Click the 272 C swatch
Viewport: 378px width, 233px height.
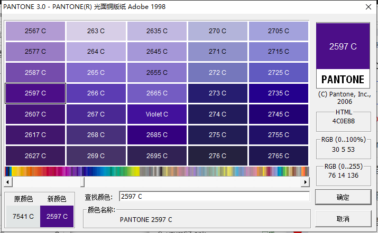pyautogui.click(x=217, y=73)
